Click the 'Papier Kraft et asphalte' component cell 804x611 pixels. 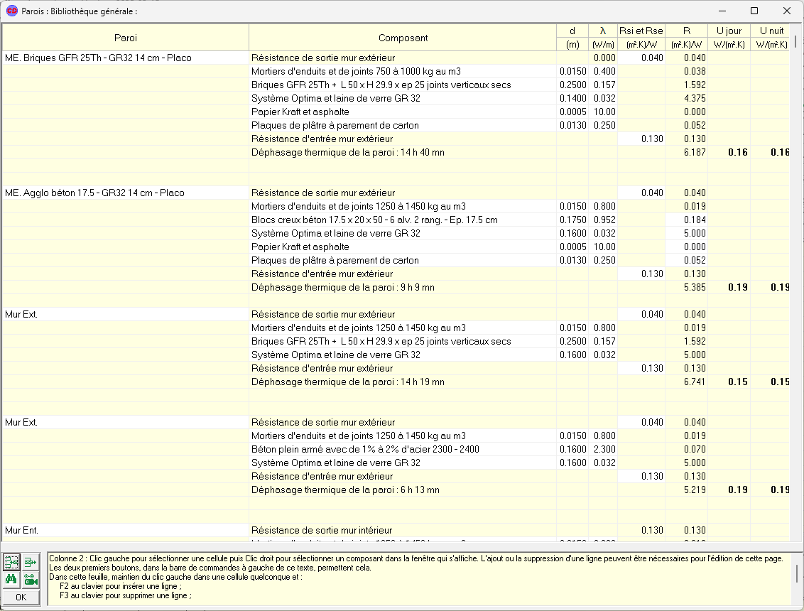coord(298,112)
